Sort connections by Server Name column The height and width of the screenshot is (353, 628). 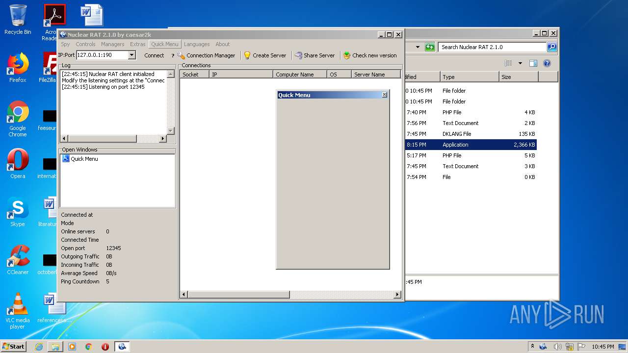click(x=376, y=75)
